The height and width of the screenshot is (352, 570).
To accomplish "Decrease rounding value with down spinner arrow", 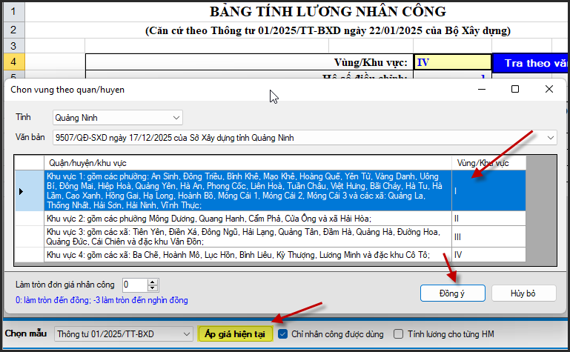I will click(153, 288).
